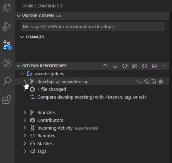The width and height of the screenshot is (172, 163).
Task: Open the GitLens Repositories more actions menu
Action: tap(164, 66)
